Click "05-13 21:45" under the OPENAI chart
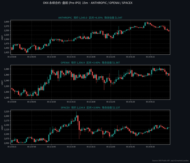The width and height of the screenshot is (190, 163). [x=111, y=102]
